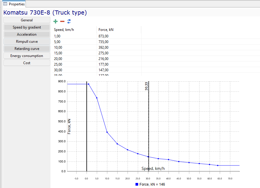Click the Force, kN column header

[x=119, y=30]
